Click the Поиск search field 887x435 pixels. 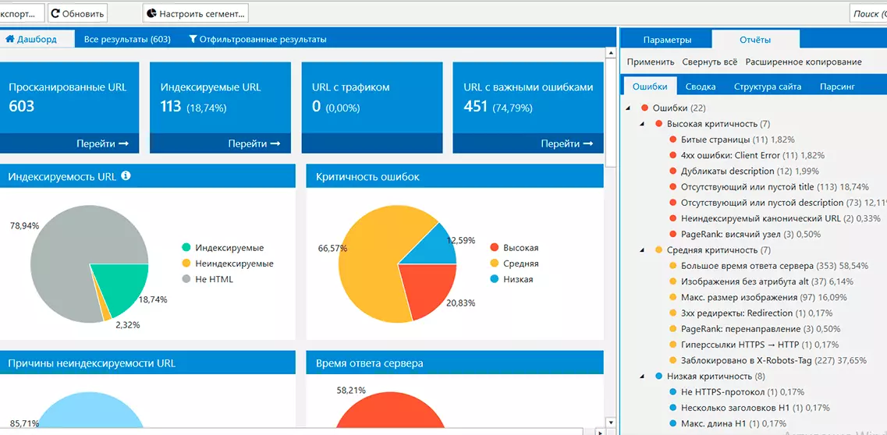868,13
